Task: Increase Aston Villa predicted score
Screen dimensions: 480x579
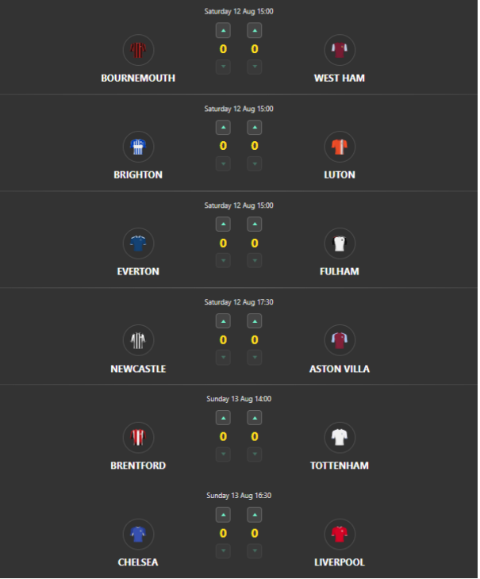Action: (x=255, y=321)
